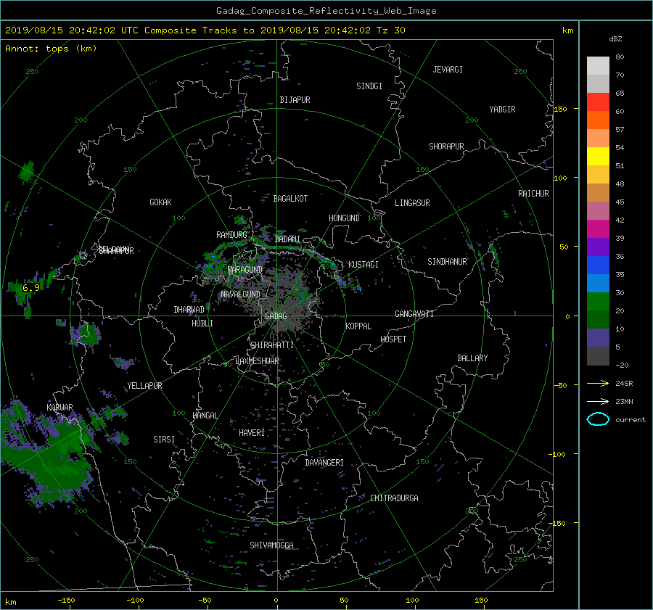Click the JEVARGI city label
Image resolution: width=653 pixels, height=610 pixels.
(448, 70)
